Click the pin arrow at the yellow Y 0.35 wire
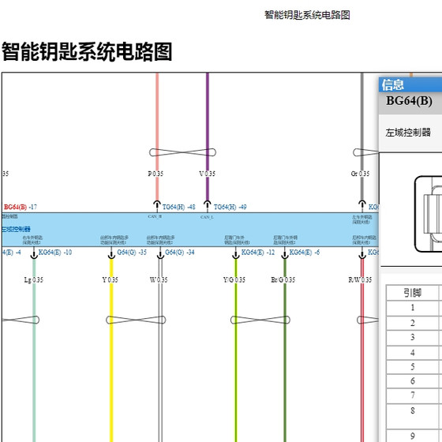442x442 pixels. point(111,253)
